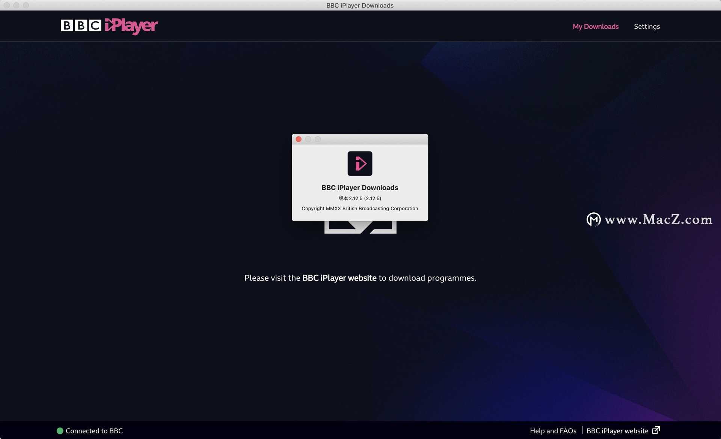Open Help and FAQs link

click(553, 431)
